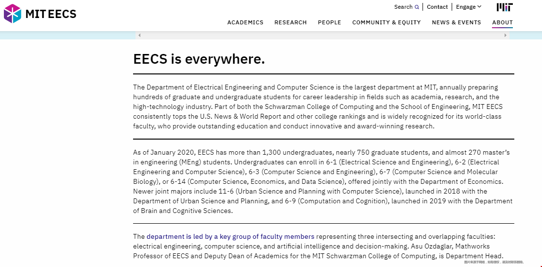Click the EECS is everywhere heading
This screenshot has height=267, width=542.
coord(199,59)
